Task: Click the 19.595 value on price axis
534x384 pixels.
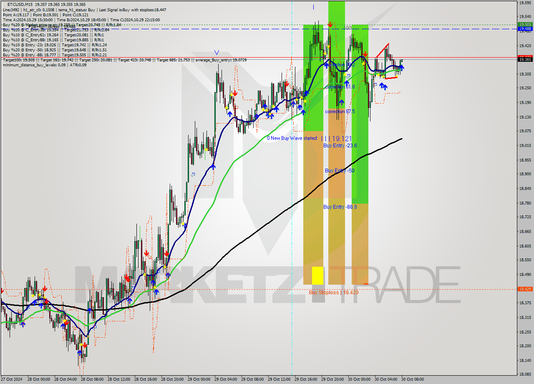Action: coord(525,3)
